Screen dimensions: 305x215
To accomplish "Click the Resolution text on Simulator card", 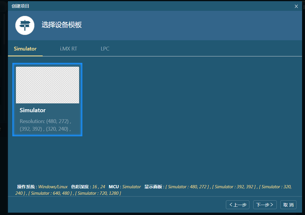I will coord(46,125).
